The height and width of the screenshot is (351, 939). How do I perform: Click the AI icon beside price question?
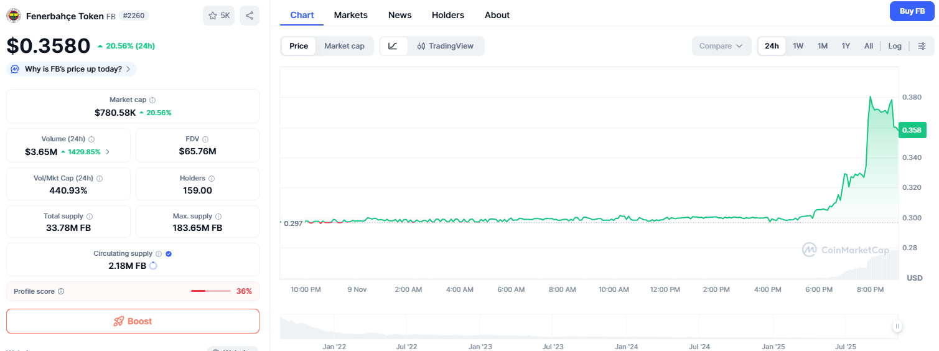click(x=14, y=69)
